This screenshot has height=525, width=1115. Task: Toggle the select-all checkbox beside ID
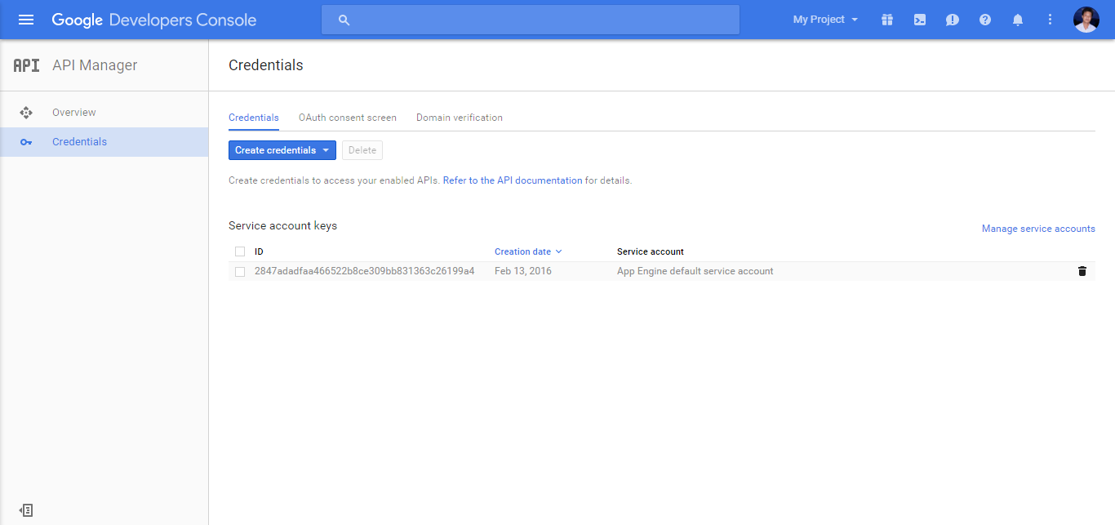point(240,251)
